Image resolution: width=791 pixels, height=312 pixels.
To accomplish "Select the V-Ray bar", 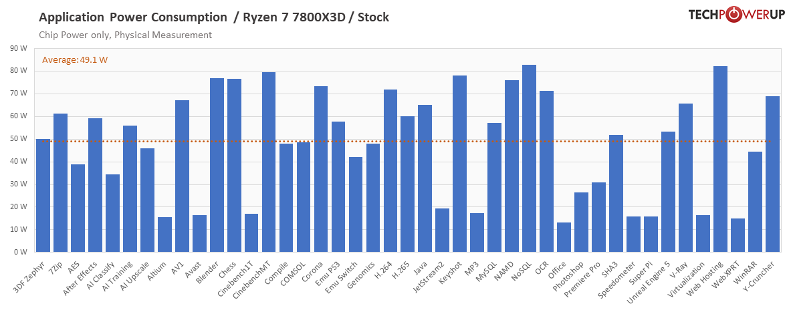I will click(x=685, y=178).
